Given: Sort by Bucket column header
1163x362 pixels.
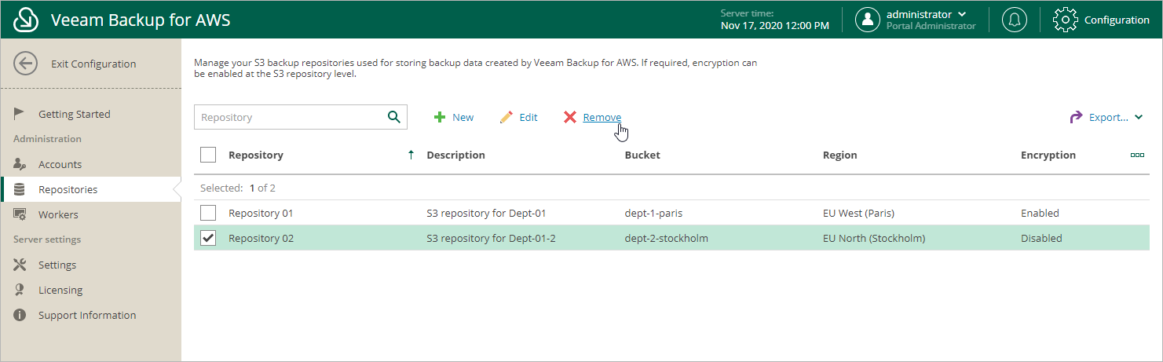Looking at the screenshot, I should coord(642,155).
